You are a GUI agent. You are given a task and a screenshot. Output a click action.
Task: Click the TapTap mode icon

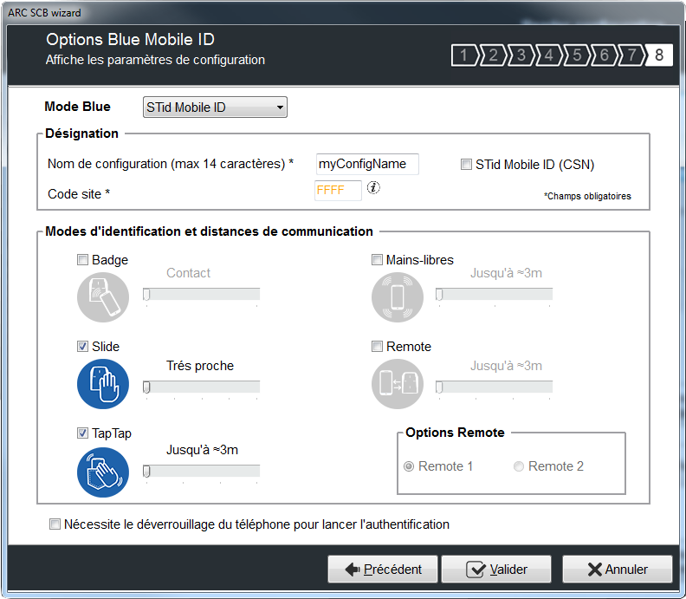103,471
